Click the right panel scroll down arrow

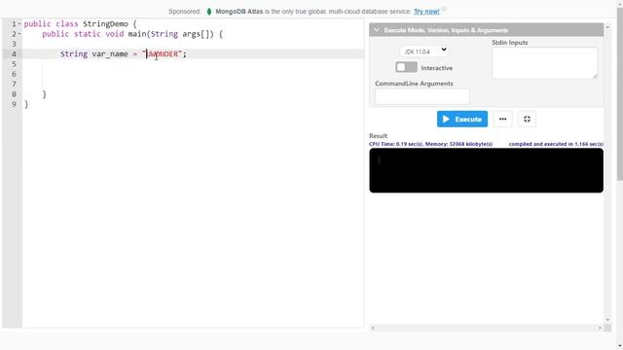click(x=607, y=320)
